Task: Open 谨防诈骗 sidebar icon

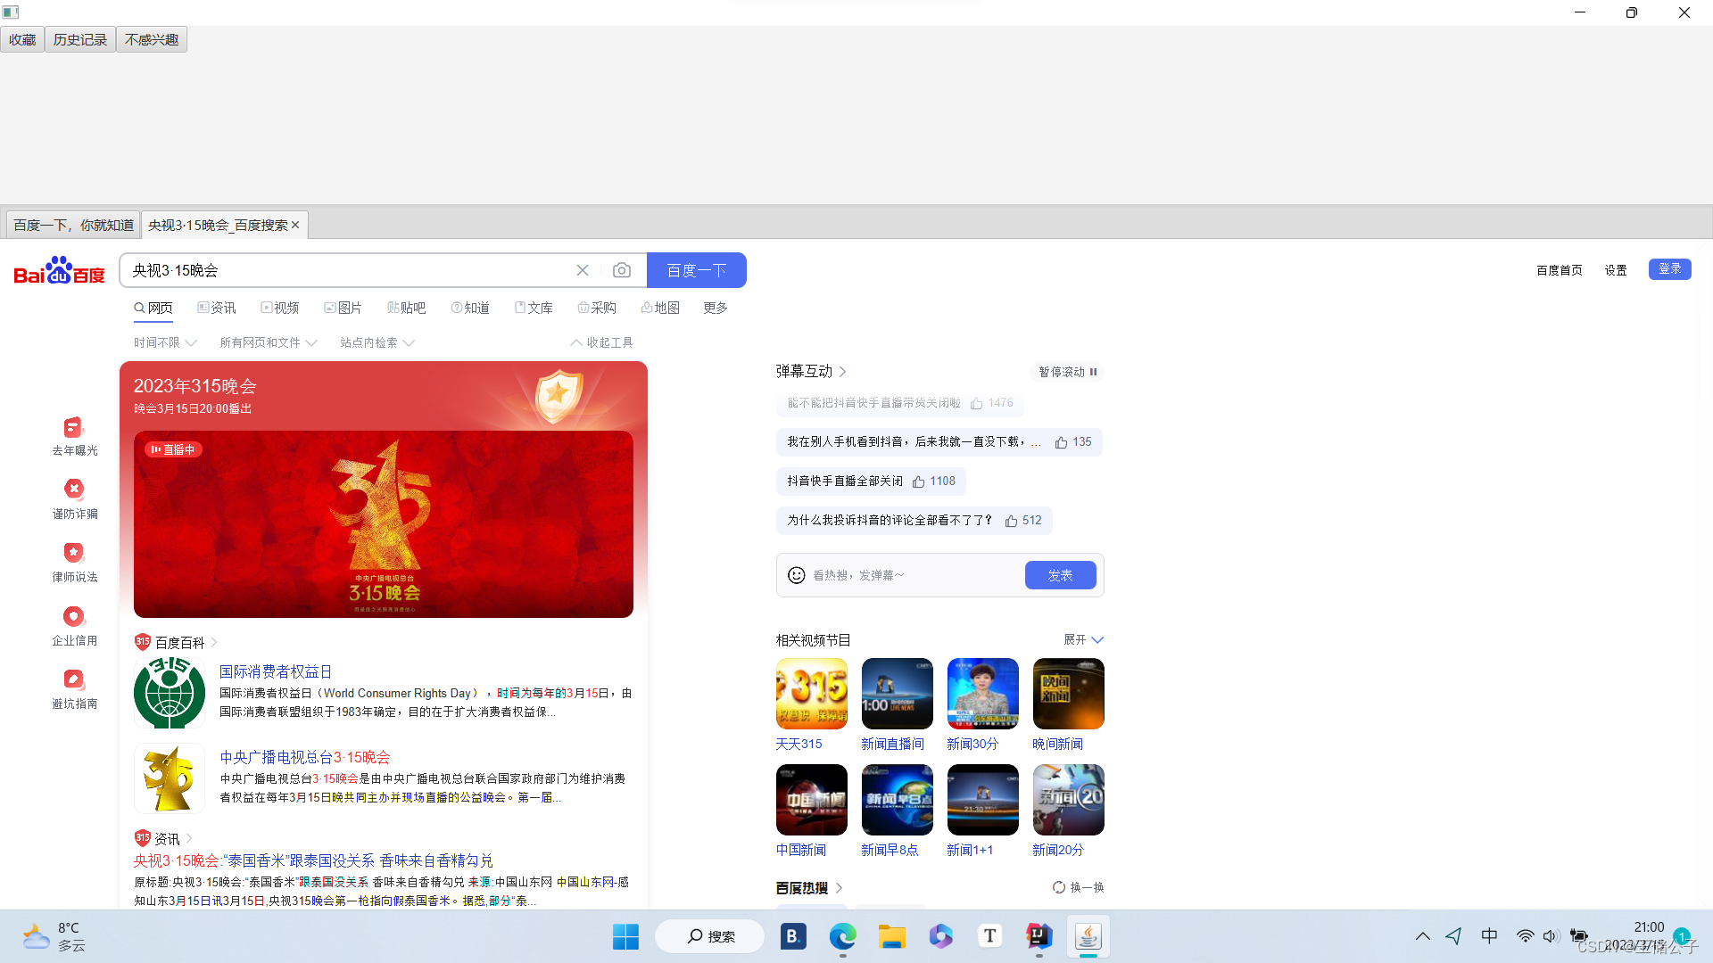Action: (74, 489)
